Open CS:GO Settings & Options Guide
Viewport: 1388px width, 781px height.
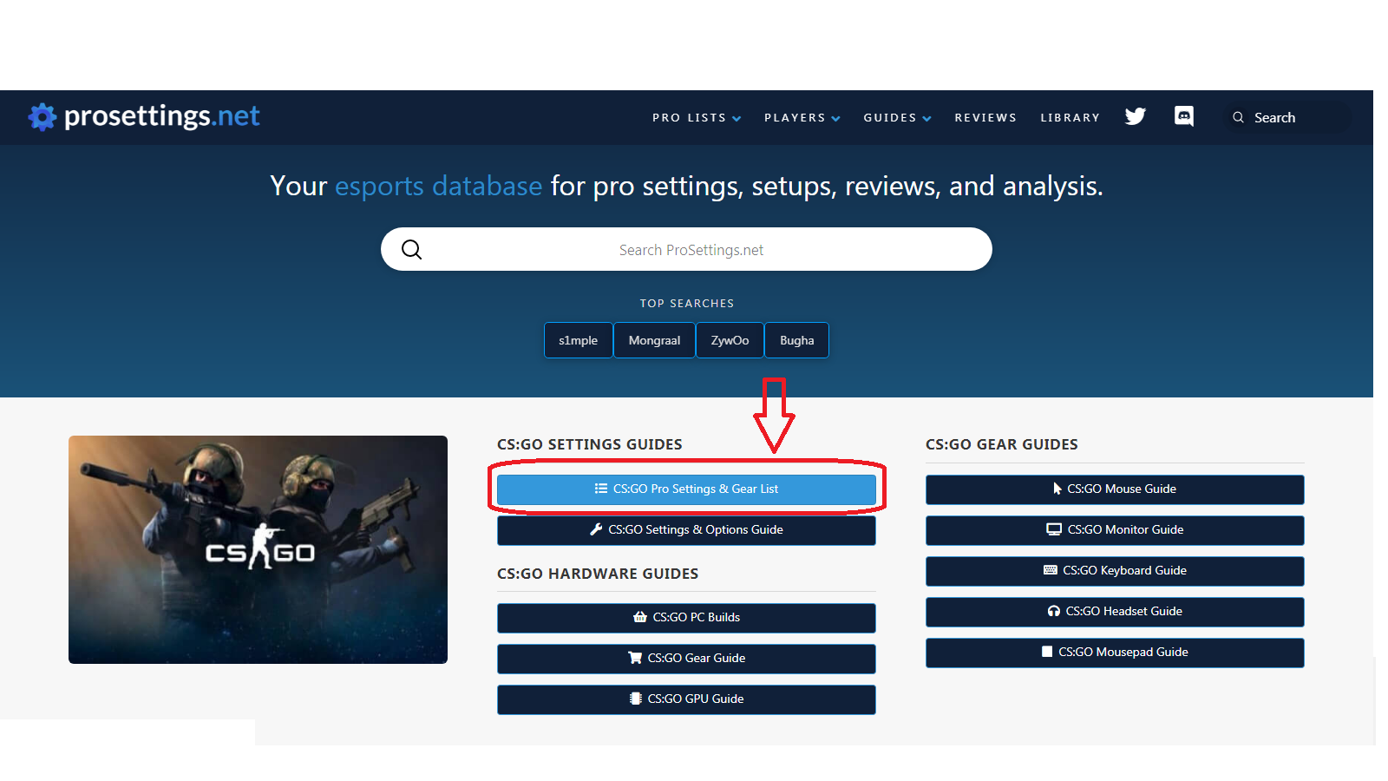coord(686,530)
